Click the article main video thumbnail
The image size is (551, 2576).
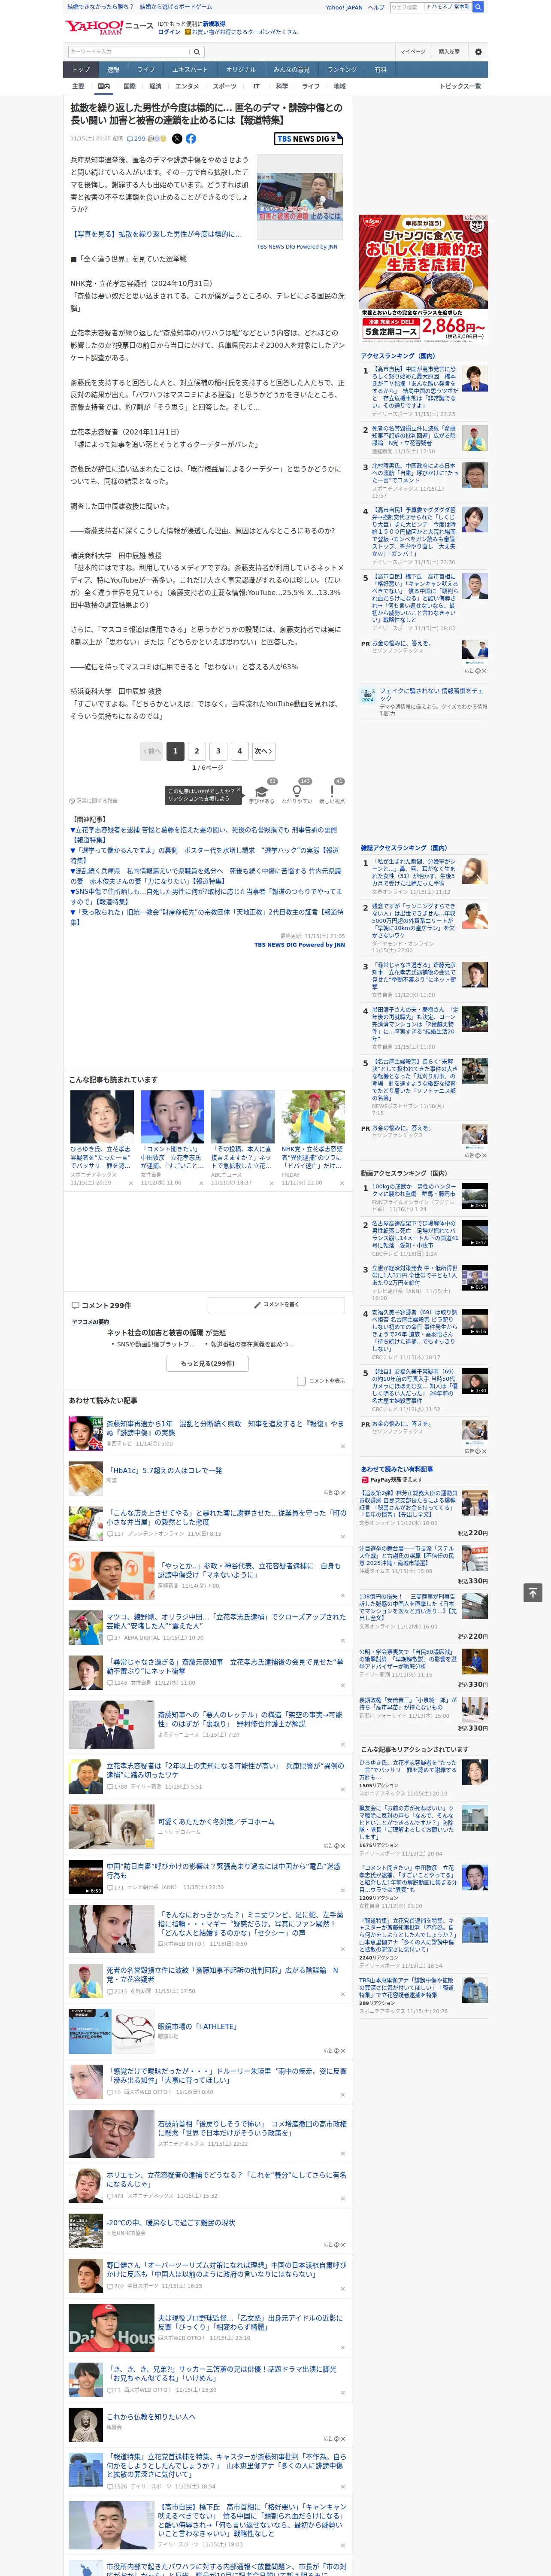[299, 197]
